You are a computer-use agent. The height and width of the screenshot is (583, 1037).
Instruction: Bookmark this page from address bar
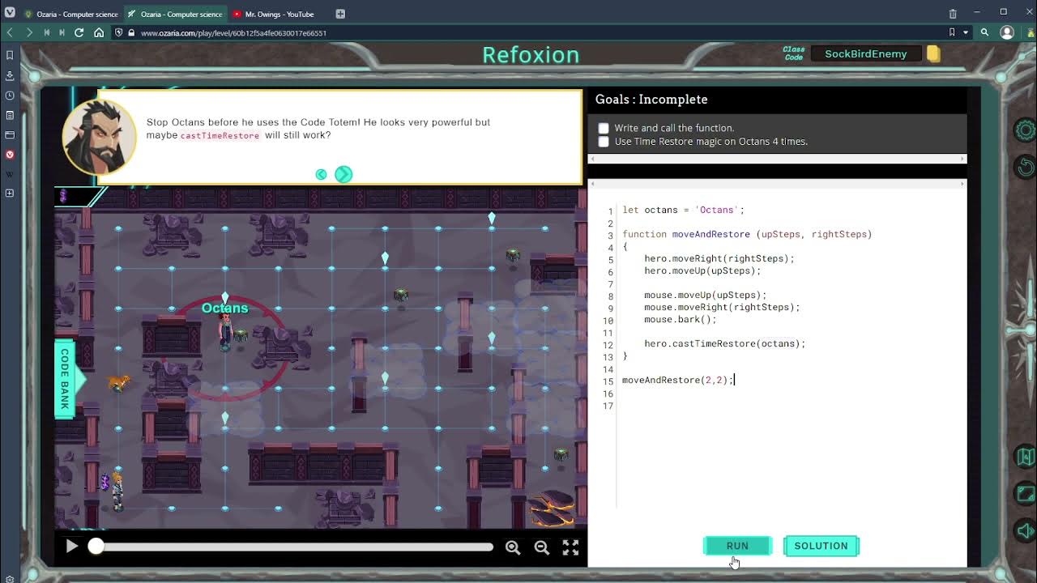pos(952,32)
